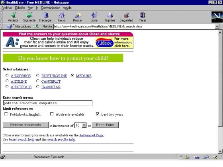This screenshot has width=223, height=167.
Task: Click the Buscar search toolbar icon
Action: pos(78,15)
